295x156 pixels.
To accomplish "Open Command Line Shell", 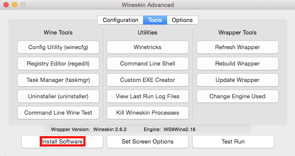I will 148,63.
